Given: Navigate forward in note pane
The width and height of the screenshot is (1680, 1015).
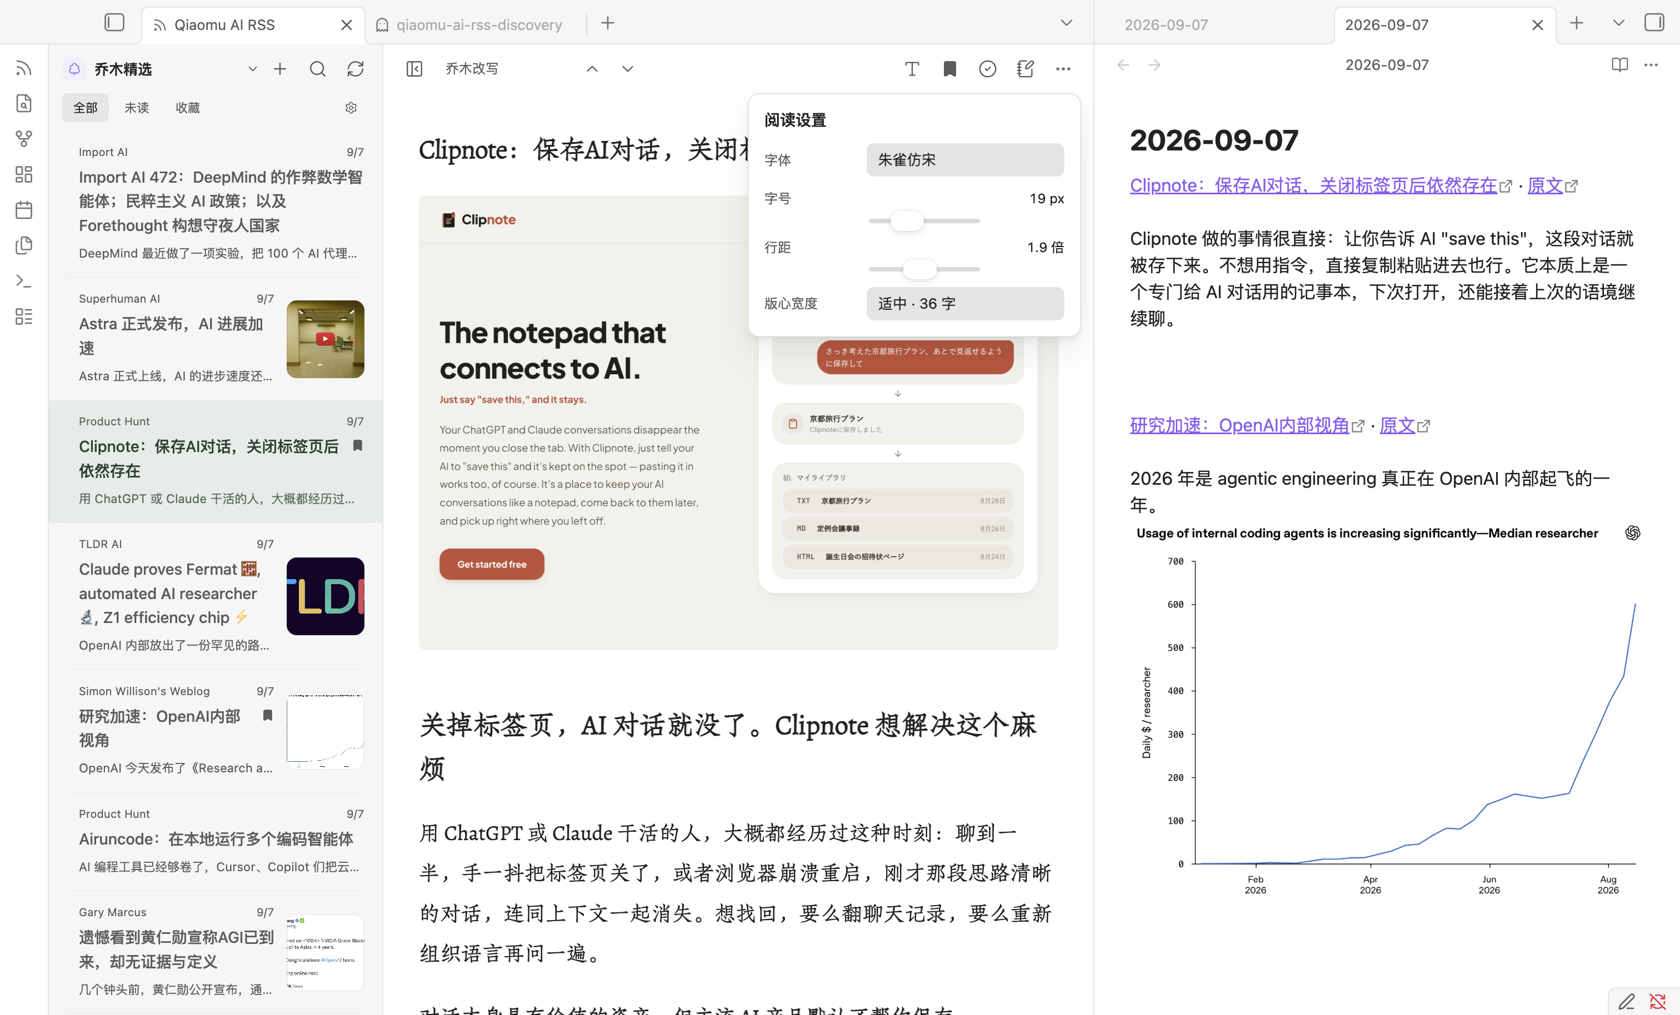Looking at the screenshot, I should 1154,65.
